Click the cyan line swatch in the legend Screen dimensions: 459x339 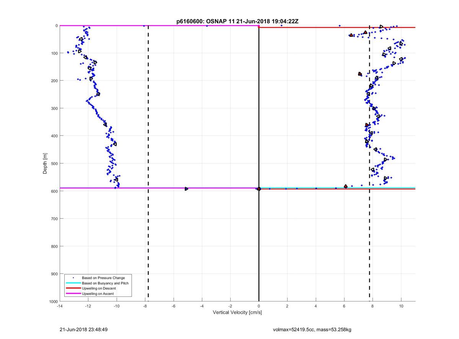pos(73,283)
